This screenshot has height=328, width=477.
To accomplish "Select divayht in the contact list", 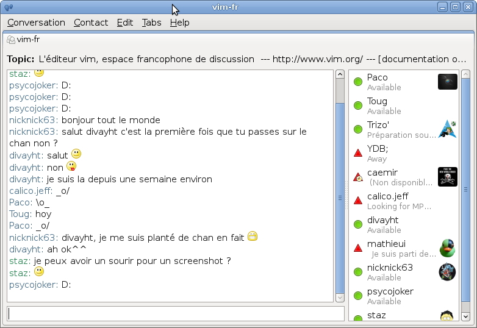I will 383,224.
